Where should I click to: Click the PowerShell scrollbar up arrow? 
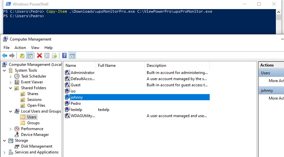(x=278, y=12)
